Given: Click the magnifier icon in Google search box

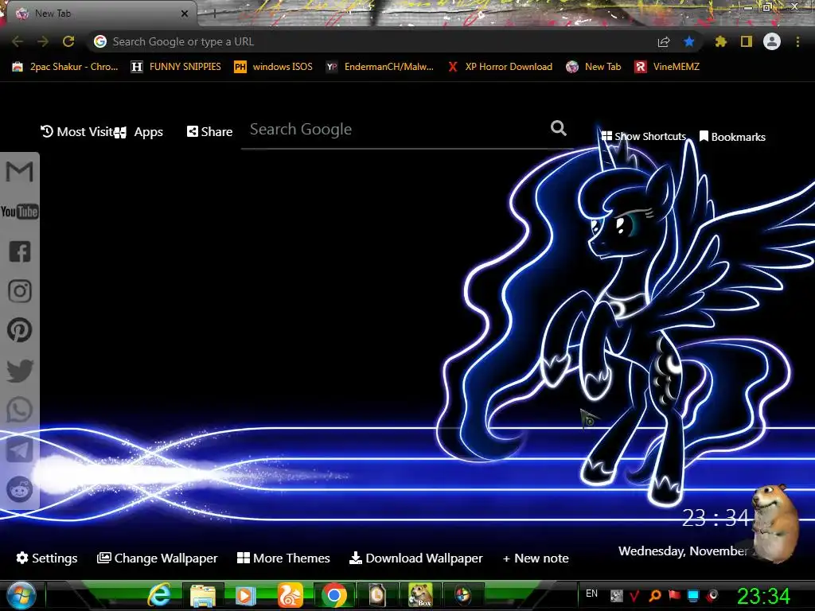Looking at the screenshot, I should (x=558, y=128).
